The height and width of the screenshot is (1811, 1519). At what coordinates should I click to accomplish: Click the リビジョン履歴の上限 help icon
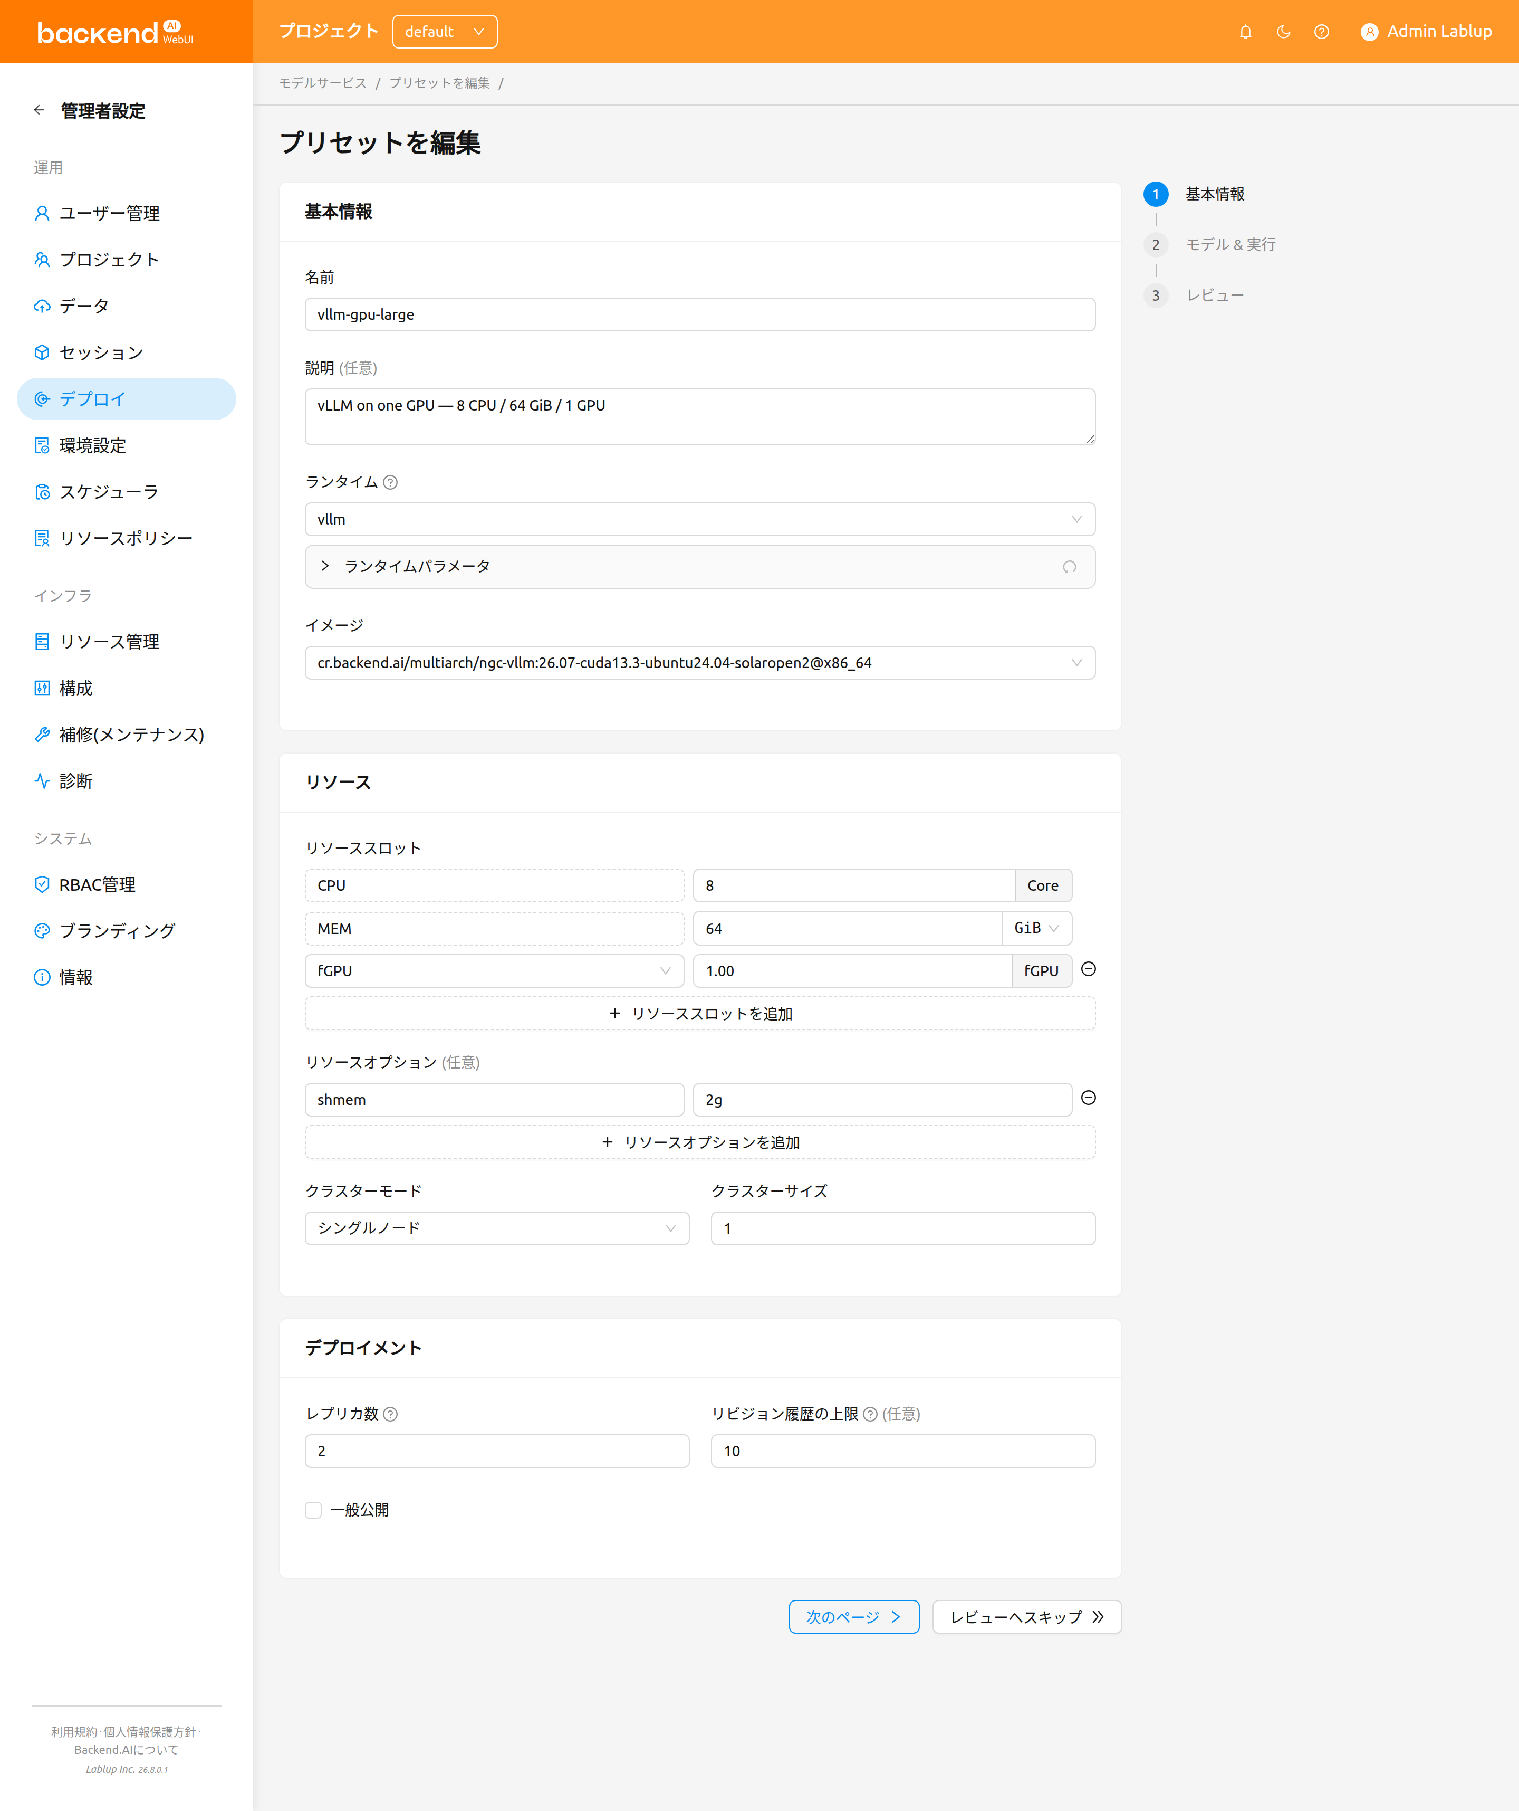pos(870,1414)
